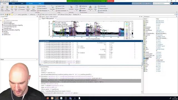The width and height of the screenshot is (178, 100).
Task: Open the Clear Commands dropdown
Action: [x=62, y=11]
